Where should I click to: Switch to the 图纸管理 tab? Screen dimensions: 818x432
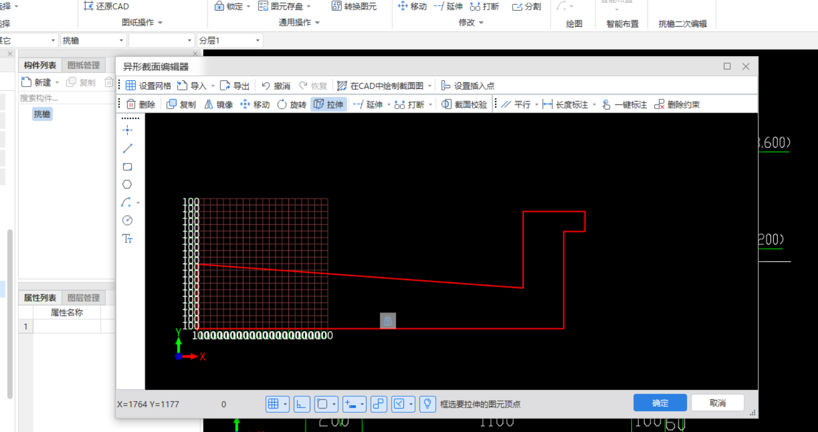tap(83, 65)
